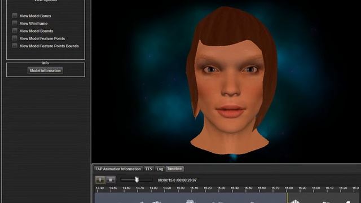
Task: Click the playback speed slider handle
Action: coord(137,179)
